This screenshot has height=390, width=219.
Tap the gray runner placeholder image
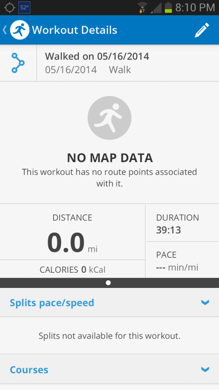click(x=109, y=118)
